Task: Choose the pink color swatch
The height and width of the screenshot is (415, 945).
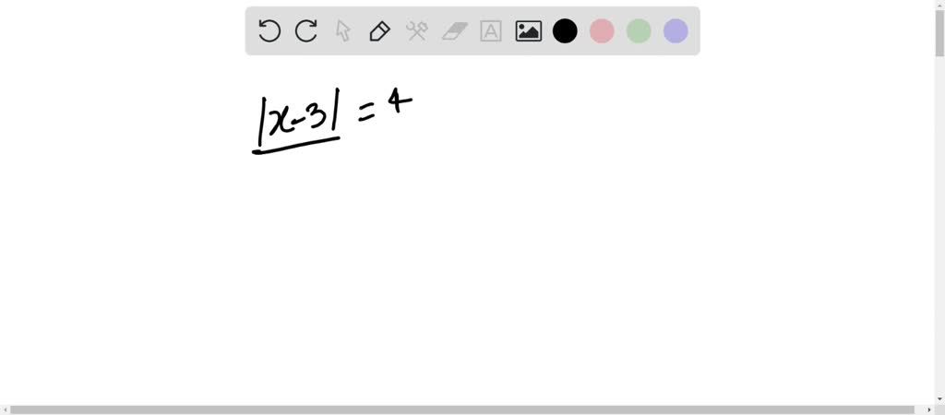Action: click(602, 30)
